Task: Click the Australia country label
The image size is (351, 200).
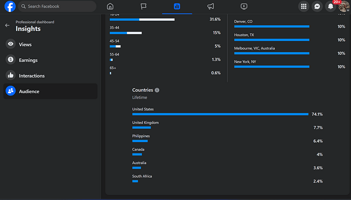Action: pyautogui.click(x=139, y=162)
